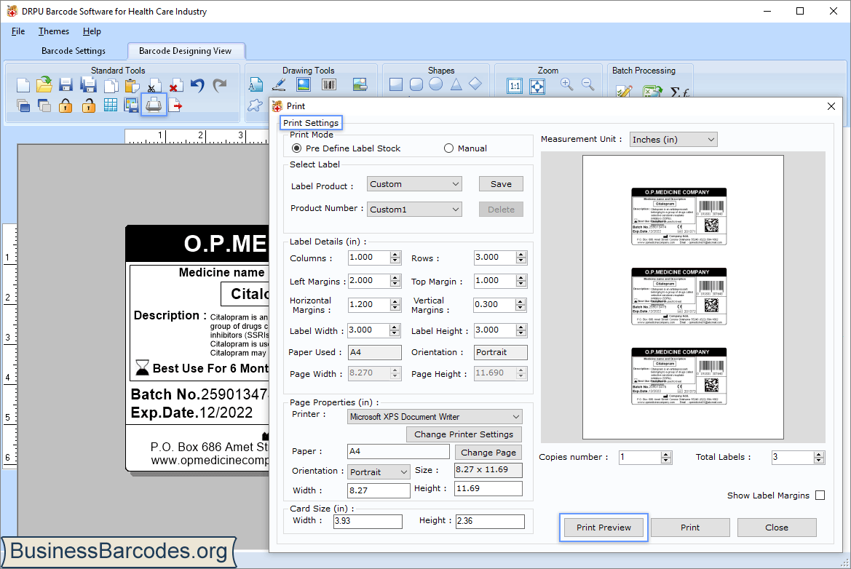Save label as image icon
The height and width of the screenshot is (569, 851).
[131, 106]
